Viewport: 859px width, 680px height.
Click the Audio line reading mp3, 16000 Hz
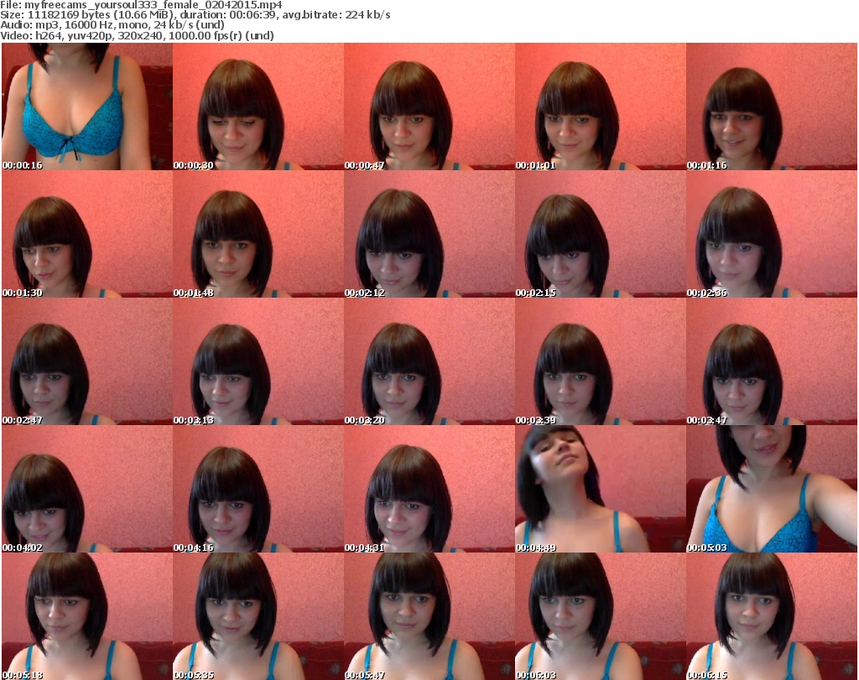[x=112, y=25]
